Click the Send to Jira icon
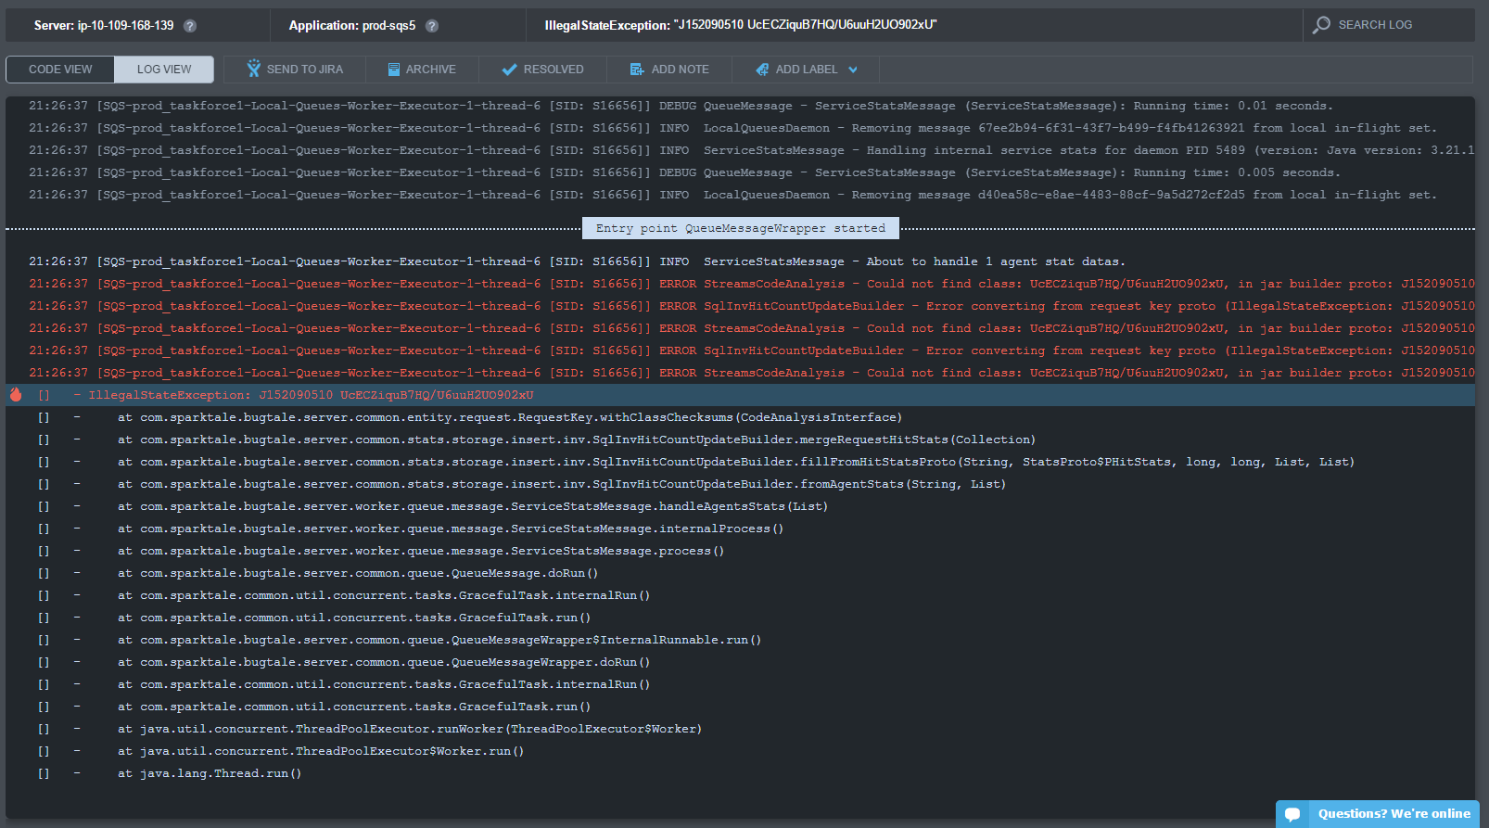 (254, 69)
